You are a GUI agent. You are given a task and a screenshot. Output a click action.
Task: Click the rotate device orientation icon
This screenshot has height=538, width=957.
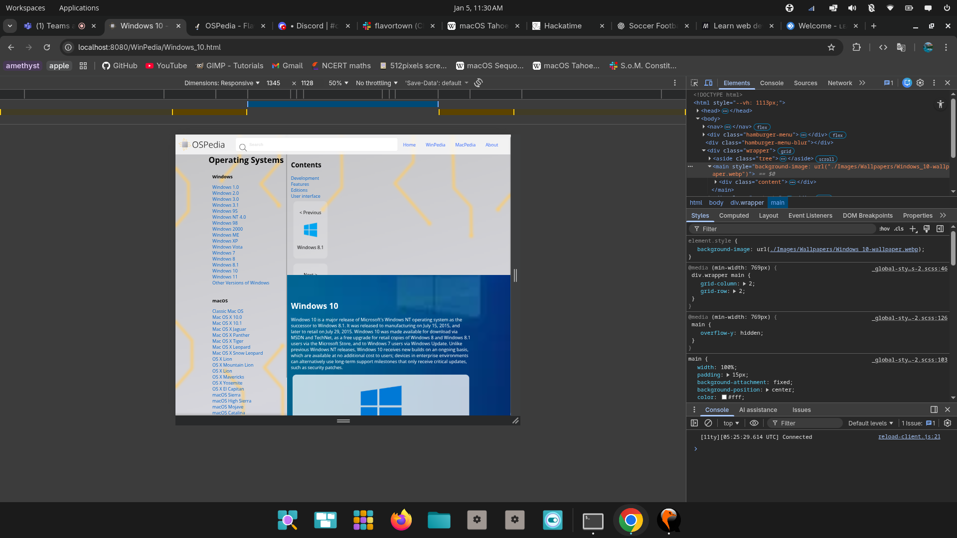[478, 83]
